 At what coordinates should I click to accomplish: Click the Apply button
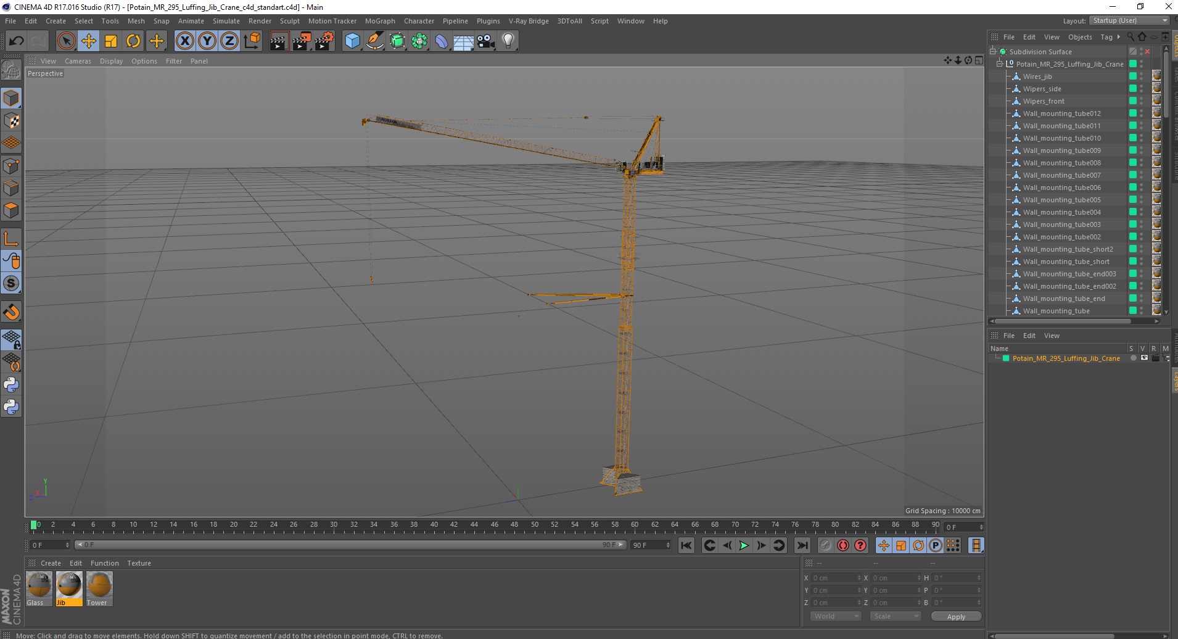pyautogui.click(x=956, y=616)
